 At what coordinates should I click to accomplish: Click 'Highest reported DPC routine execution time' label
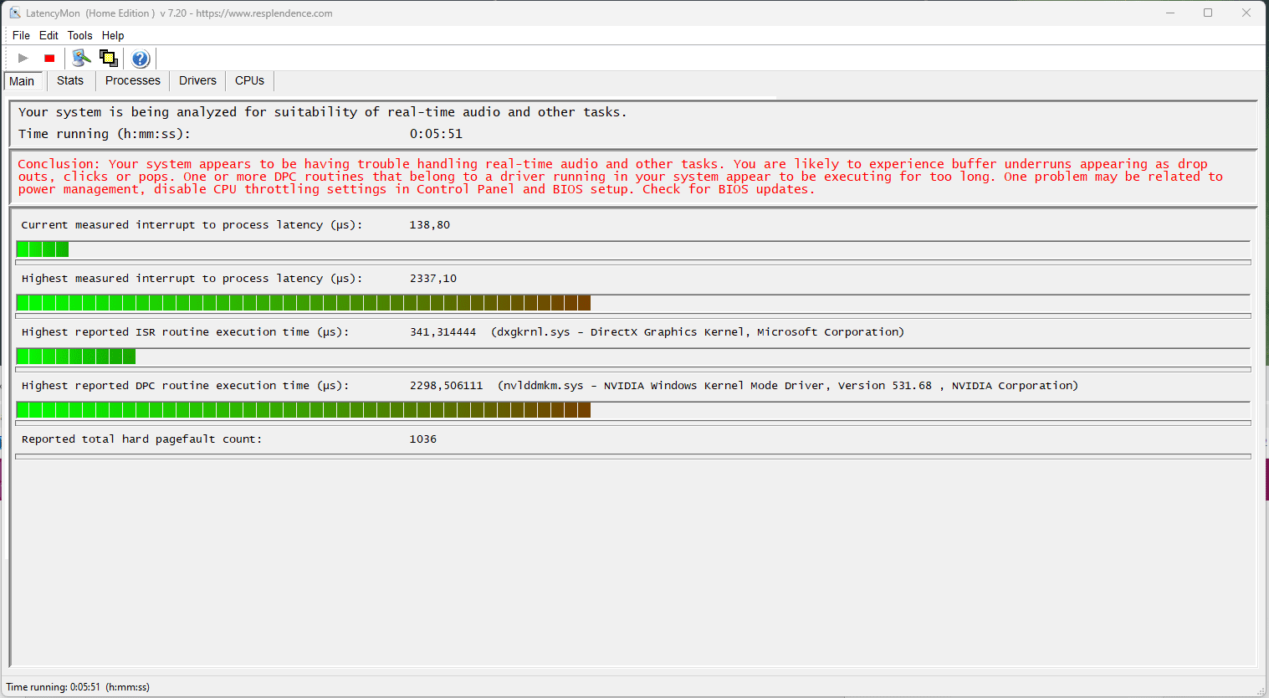pyautogui.click(x=185, y=386)
